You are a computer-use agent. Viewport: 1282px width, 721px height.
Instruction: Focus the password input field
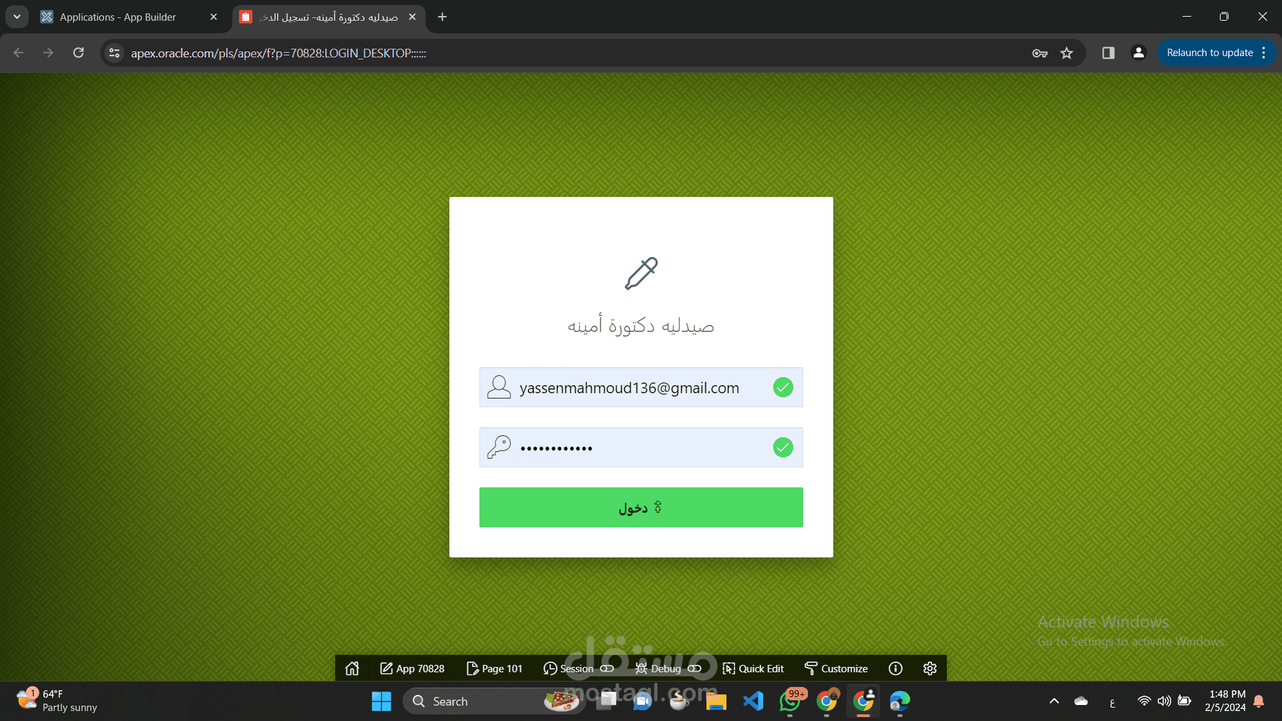[641, 447]
